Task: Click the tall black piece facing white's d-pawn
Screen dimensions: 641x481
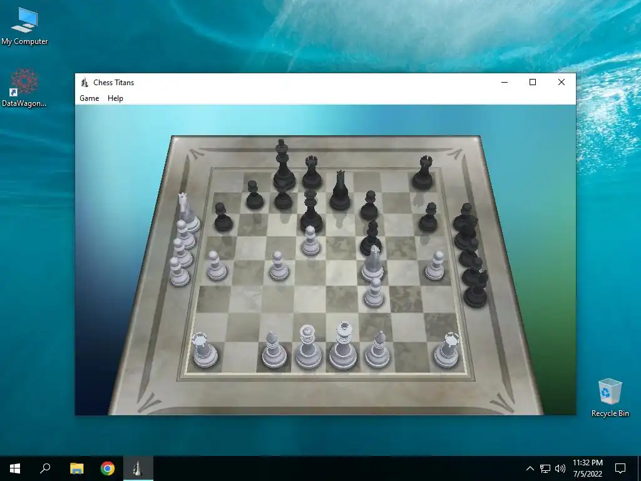Action: pos(311,212)
